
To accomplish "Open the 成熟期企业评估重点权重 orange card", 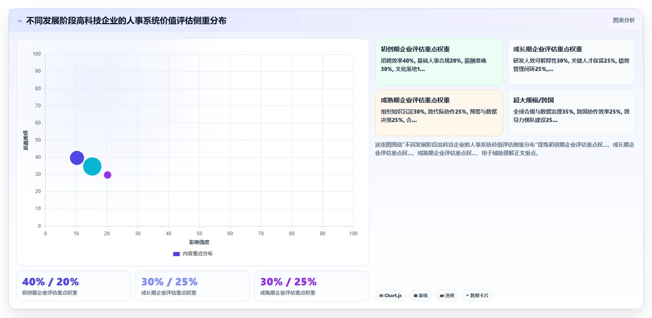I will pos(439,113).
